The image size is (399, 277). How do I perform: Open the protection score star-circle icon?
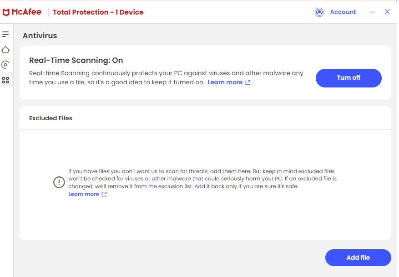point(5,65)
